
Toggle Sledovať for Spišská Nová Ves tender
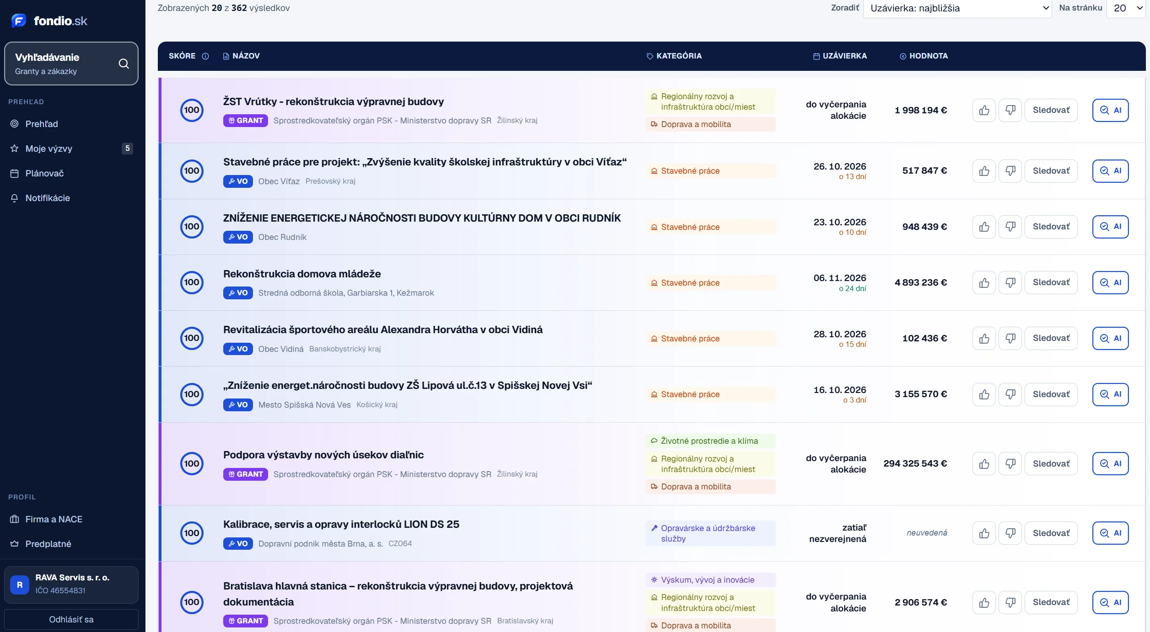pyautogui.click(x=1051, y=394)
